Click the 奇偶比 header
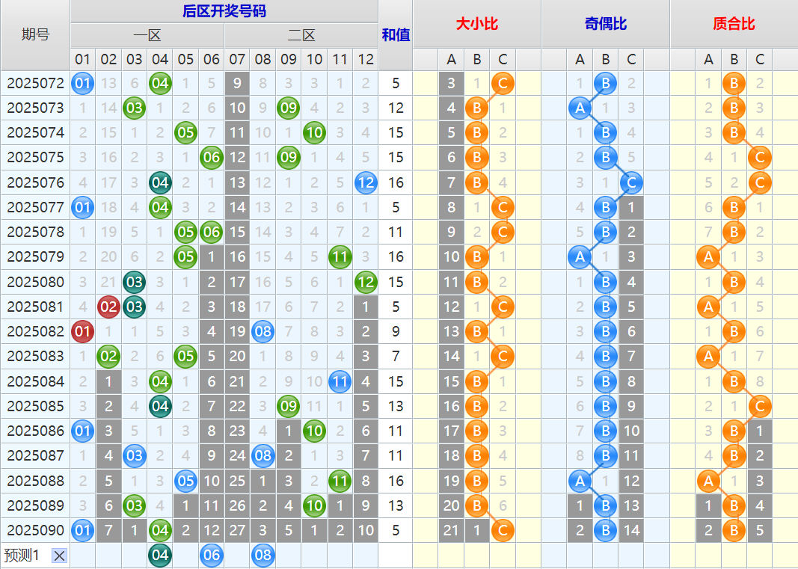This screenshot has width=798, height=569. pos(605,24)
